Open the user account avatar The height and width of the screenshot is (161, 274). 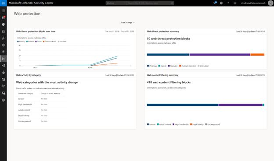point(270,3)
